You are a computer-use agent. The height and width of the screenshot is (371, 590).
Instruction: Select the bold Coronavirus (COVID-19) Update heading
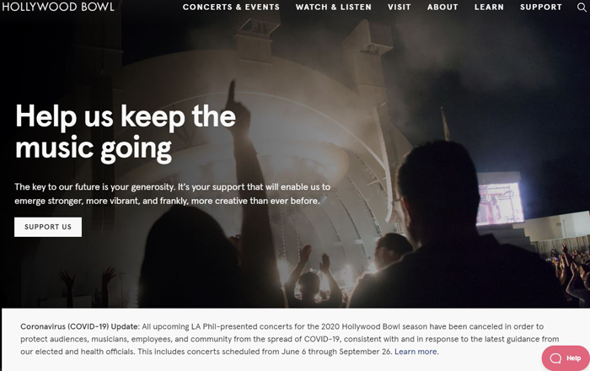click(80, 326)
